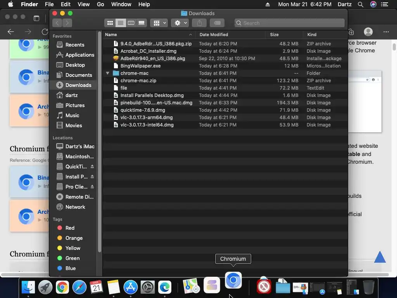Open Movies in the sidebar
The image size is (397, 298).
pos(73,126)
